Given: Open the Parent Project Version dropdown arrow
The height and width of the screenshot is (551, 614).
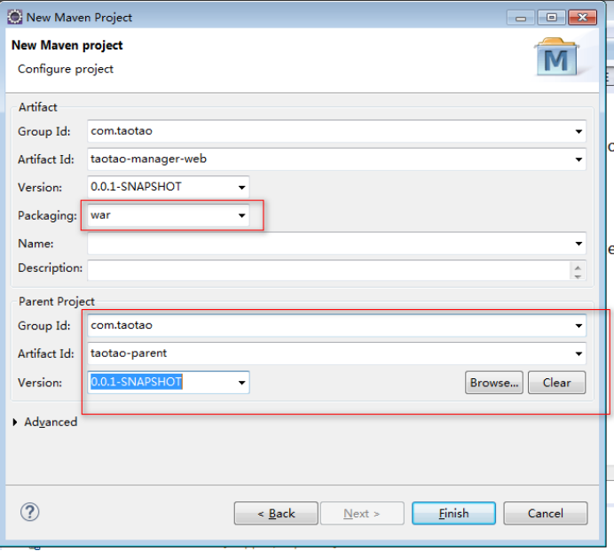Looking at the screenshot, I should (x=242, y=383).
